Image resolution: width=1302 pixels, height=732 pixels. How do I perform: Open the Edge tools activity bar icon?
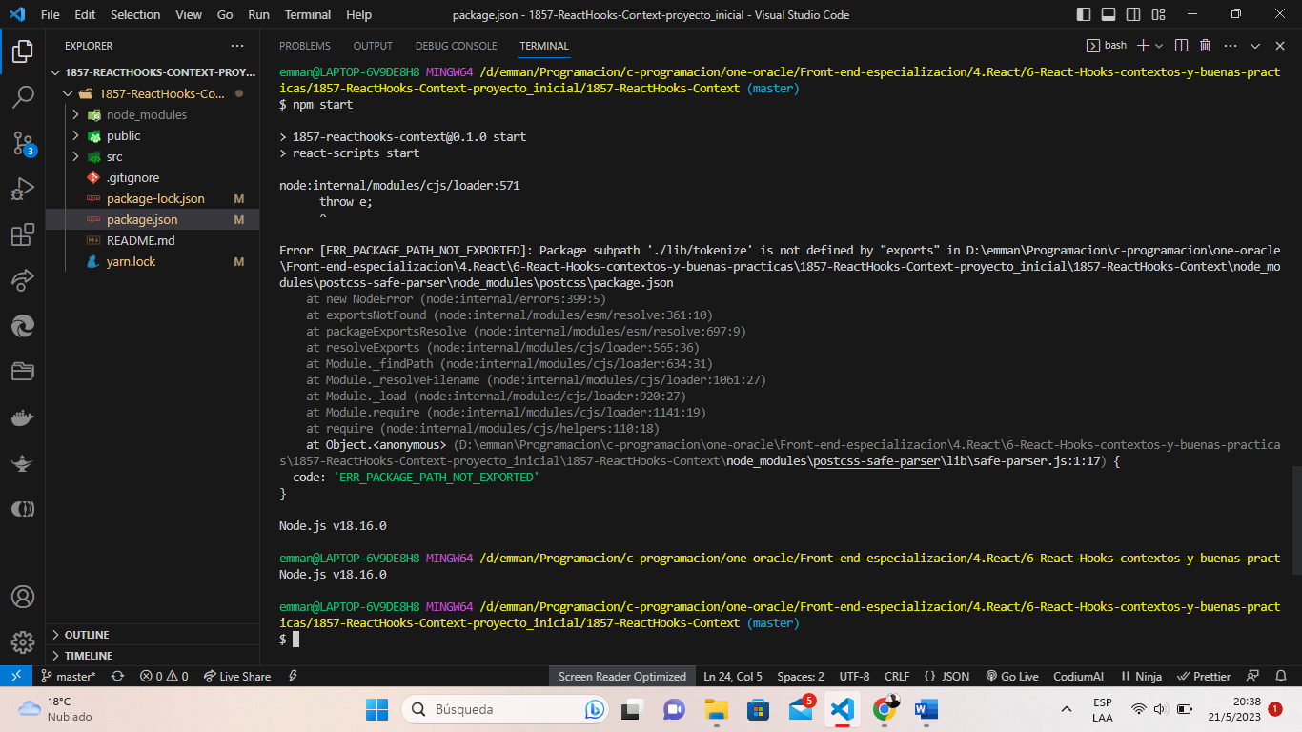click(x=22, y=326)
